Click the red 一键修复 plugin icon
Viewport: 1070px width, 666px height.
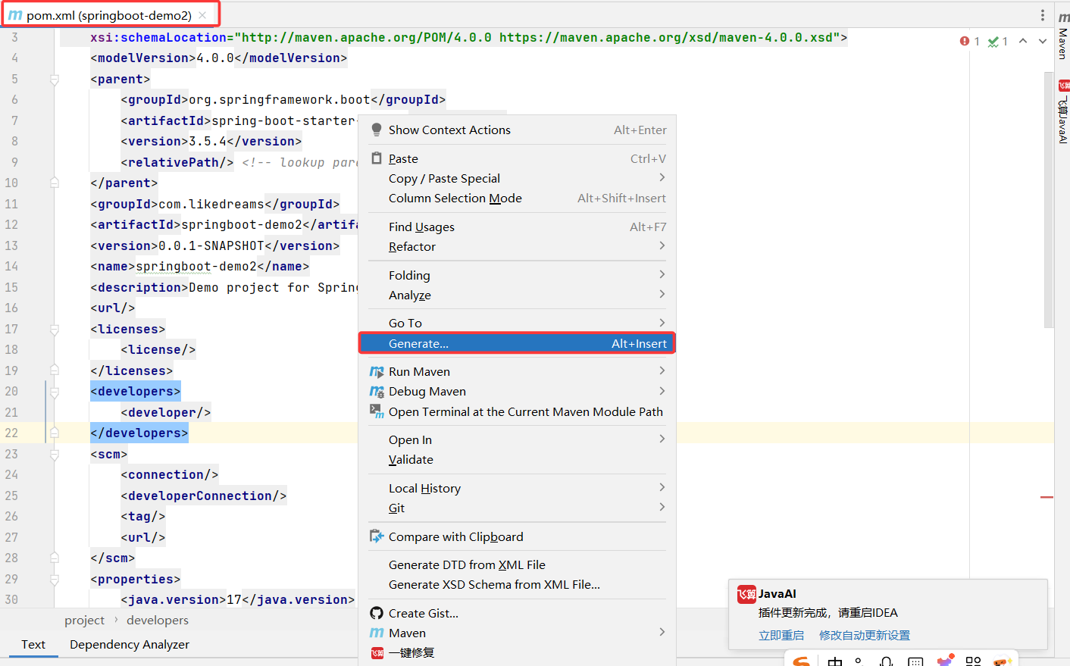[x=377, y=652]
